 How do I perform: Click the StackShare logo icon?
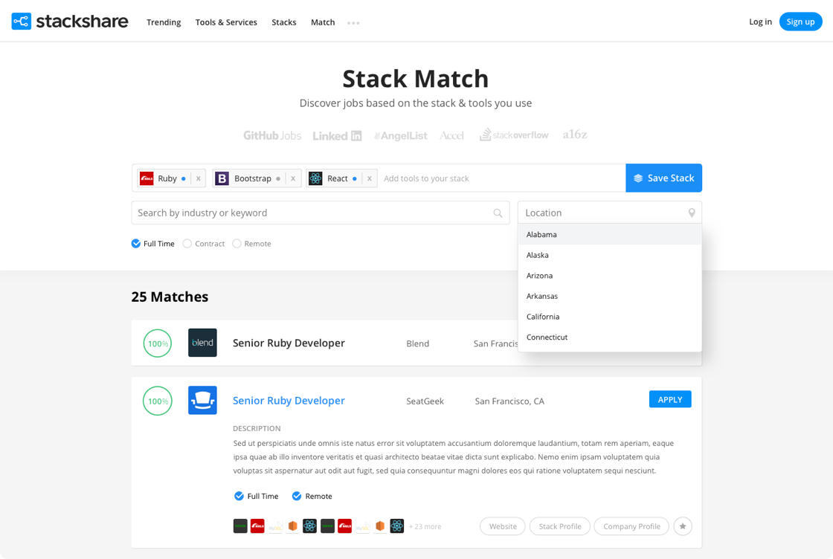22,22
